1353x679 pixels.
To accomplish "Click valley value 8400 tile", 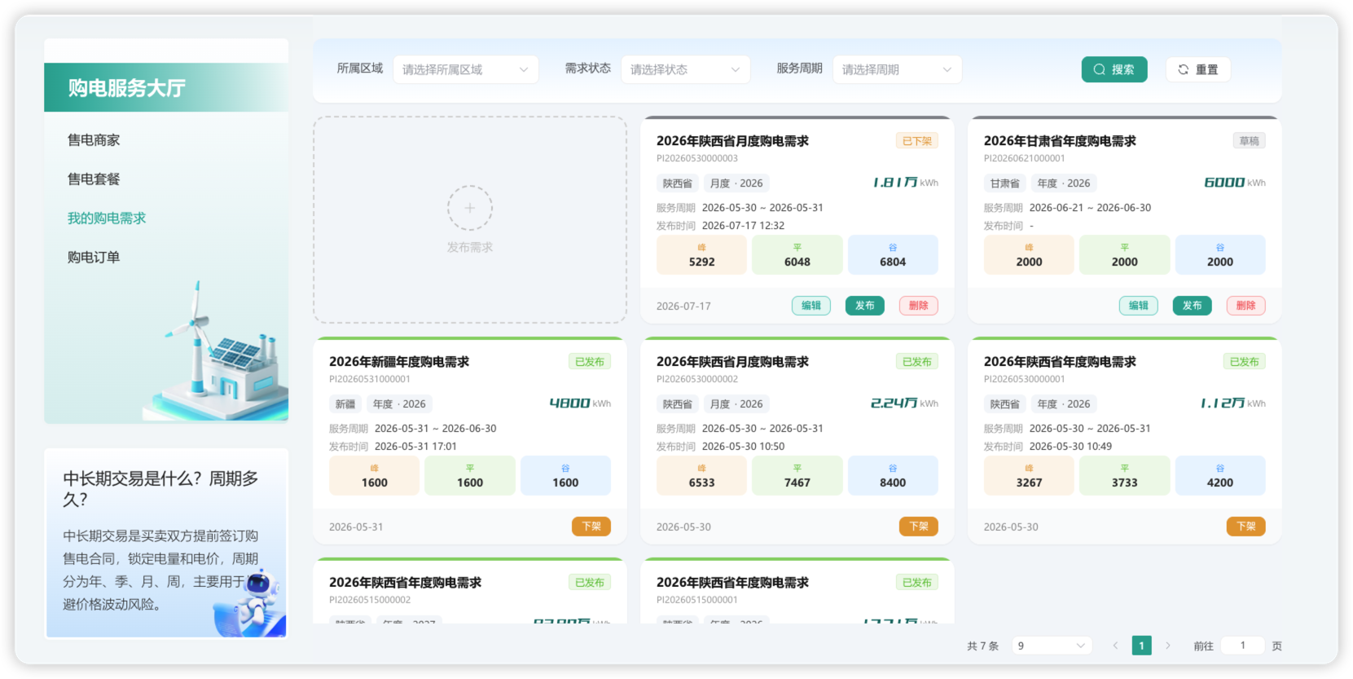I will point(893,476).
